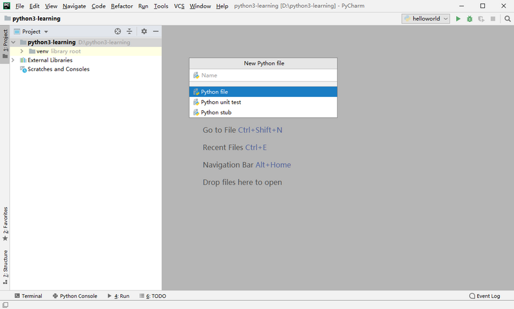Hide the Project tool window
The image size is (514, 309).
tap(155, 31)
